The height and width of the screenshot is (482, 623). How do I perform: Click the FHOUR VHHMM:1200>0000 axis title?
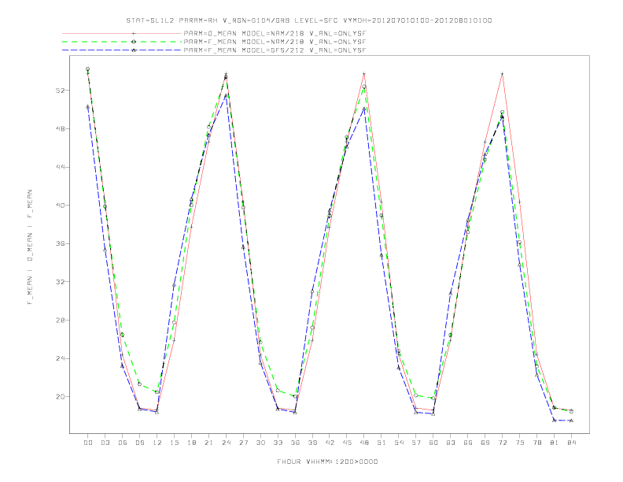point(327,462)
